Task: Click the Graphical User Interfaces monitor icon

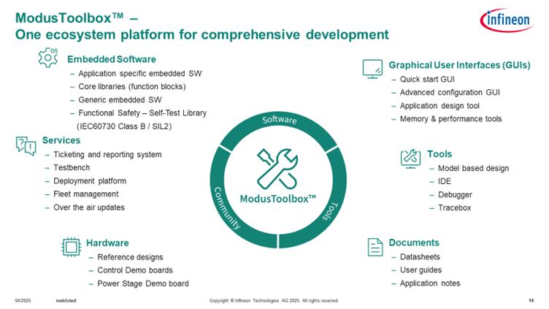Action: pos(372,69)
